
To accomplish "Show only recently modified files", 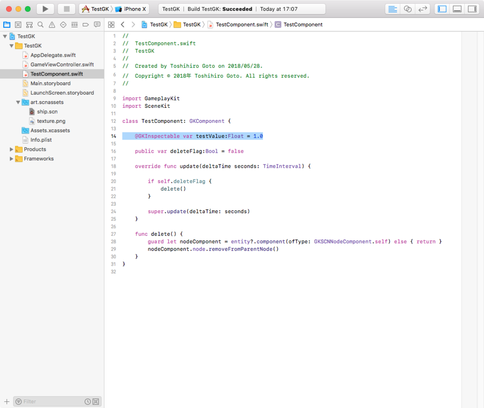I will tap(87, 401).
